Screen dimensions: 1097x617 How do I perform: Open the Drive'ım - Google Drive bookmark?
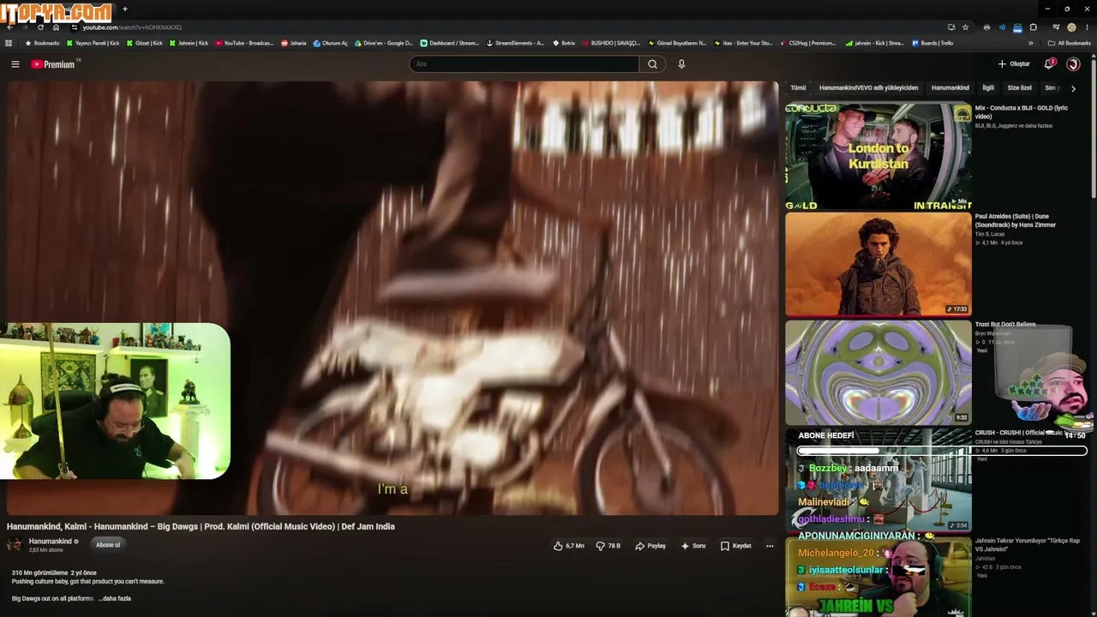coord(384,43)
